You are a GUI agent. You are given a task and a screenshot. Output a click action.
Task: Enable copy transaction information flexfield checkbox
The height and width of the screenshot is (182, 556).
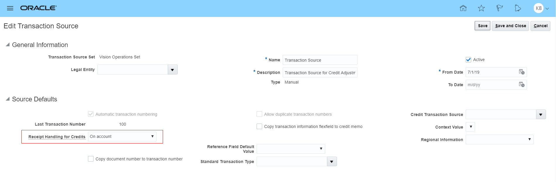(x=259, y=126)
